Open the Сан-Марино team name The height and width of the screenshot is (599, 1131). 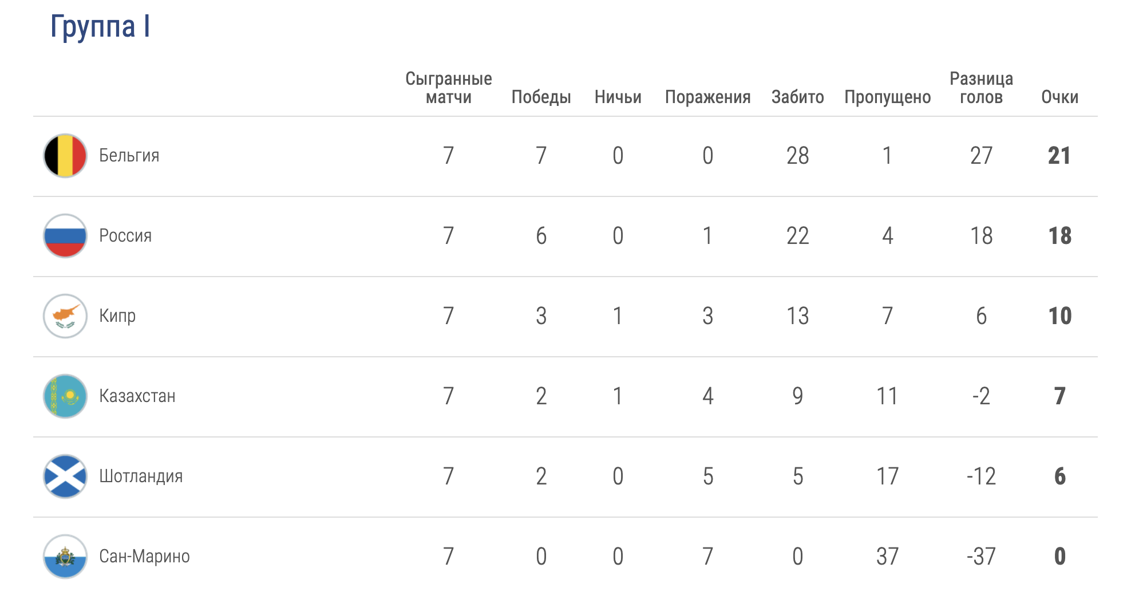144,557
